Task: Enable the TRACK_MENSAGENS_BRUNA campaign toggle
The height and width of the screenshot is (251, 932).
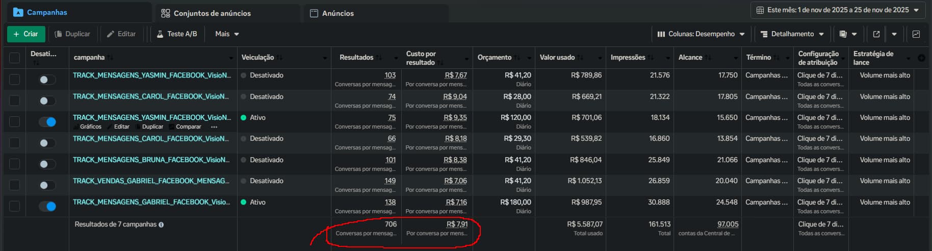Action: [47, 164]
